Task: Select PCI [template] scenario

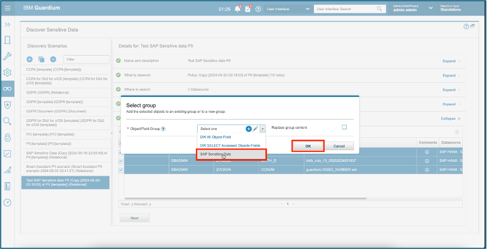Action: pyautogui.click(x=65, y=134)
